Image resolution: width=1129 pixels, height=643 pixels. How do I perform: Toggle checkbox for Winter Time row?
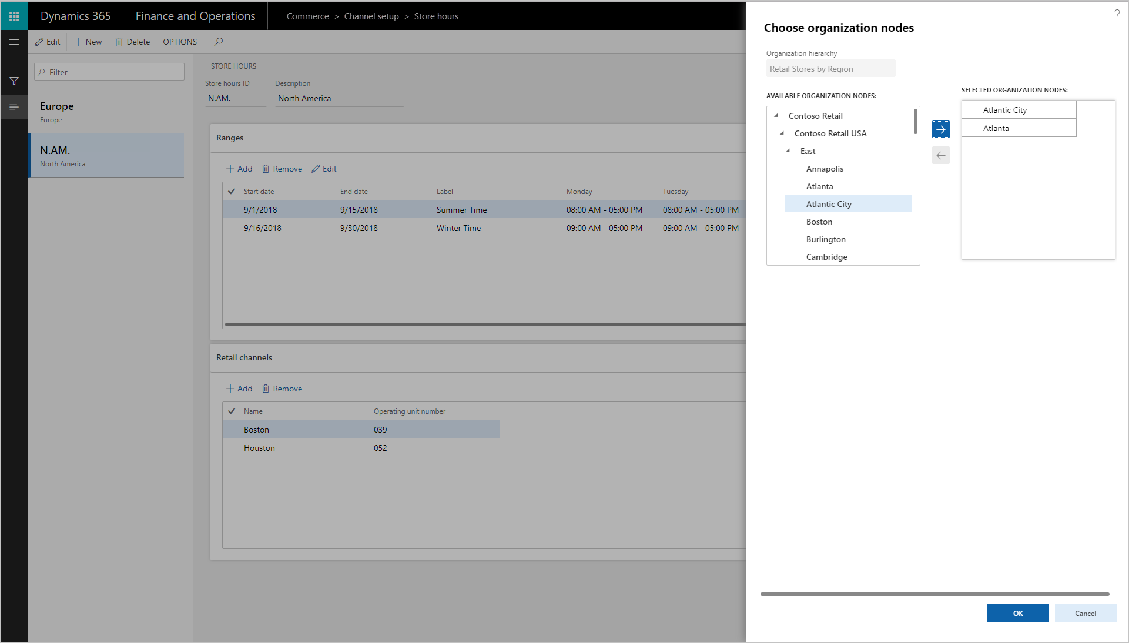pyautogui.click(x=232, y=227)
